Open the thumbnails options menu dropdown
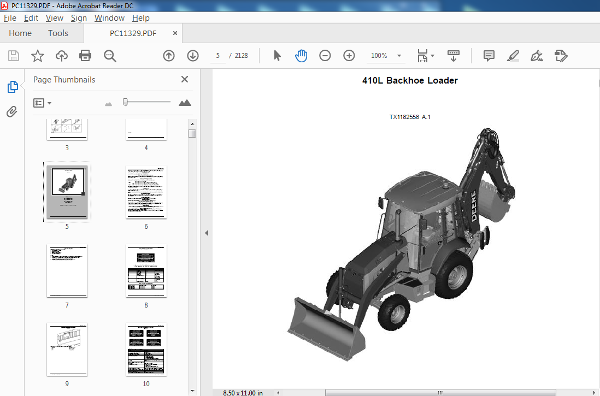Image resolution: width=600 pixels, height=396 pixels. pos(42,103)
